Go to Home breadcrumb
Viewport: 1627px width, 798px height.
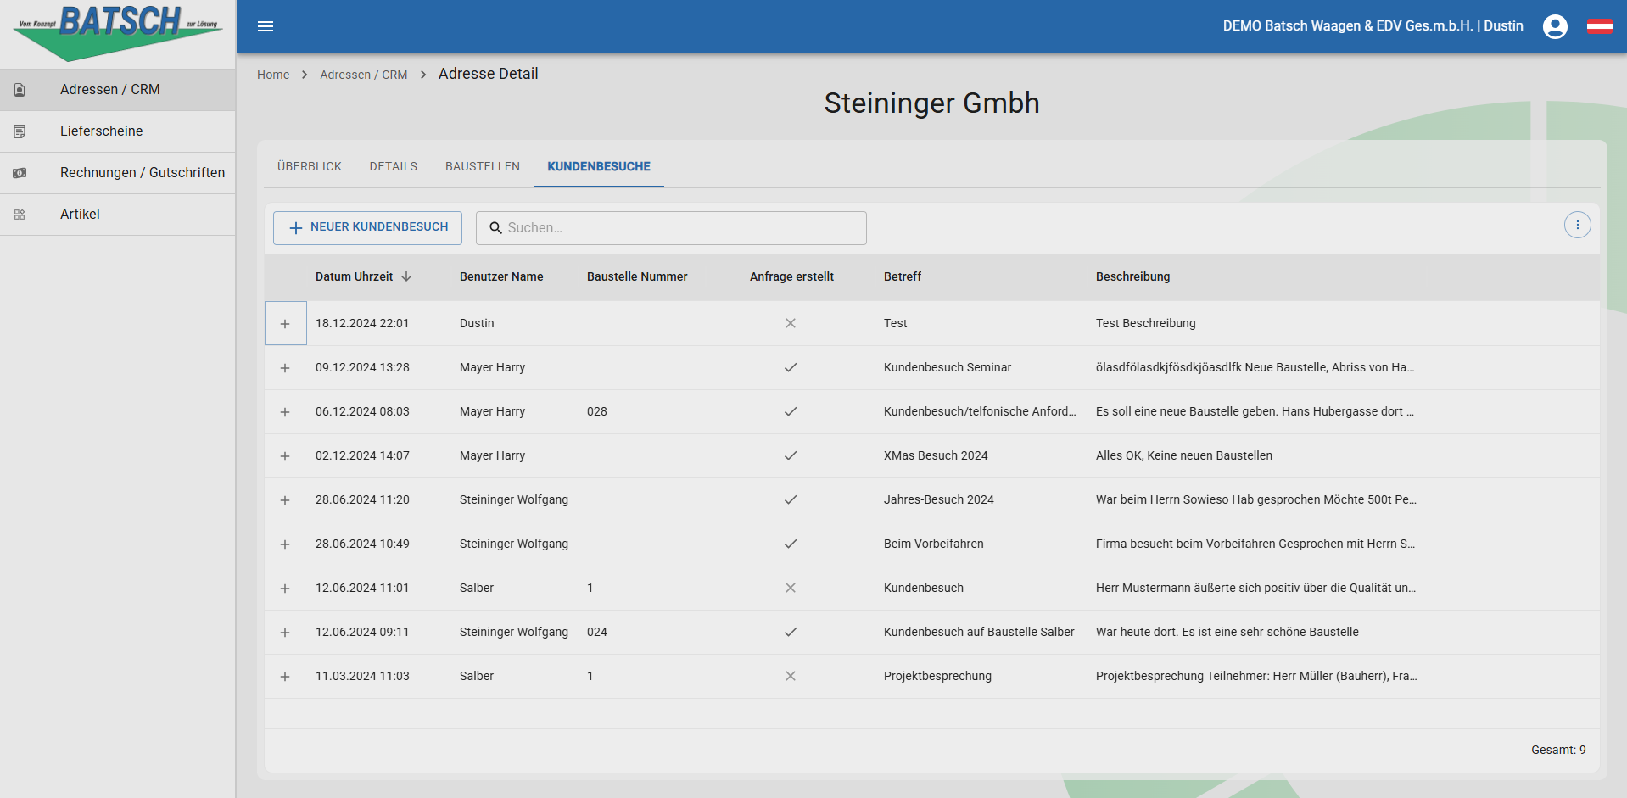273,75
